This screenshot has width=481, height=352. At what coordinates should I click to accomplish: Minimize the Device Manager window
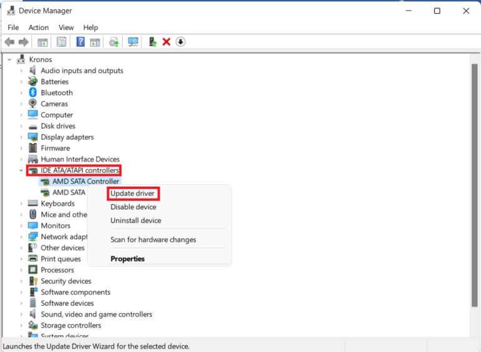(x=408, y=11)
